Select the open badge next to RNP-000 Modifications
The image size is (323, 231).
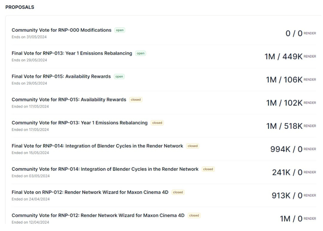point(120,30)
